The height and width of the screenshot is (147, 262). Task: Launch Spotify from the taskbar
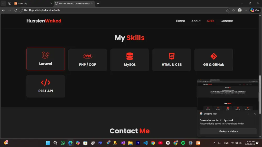click(183, 143)
